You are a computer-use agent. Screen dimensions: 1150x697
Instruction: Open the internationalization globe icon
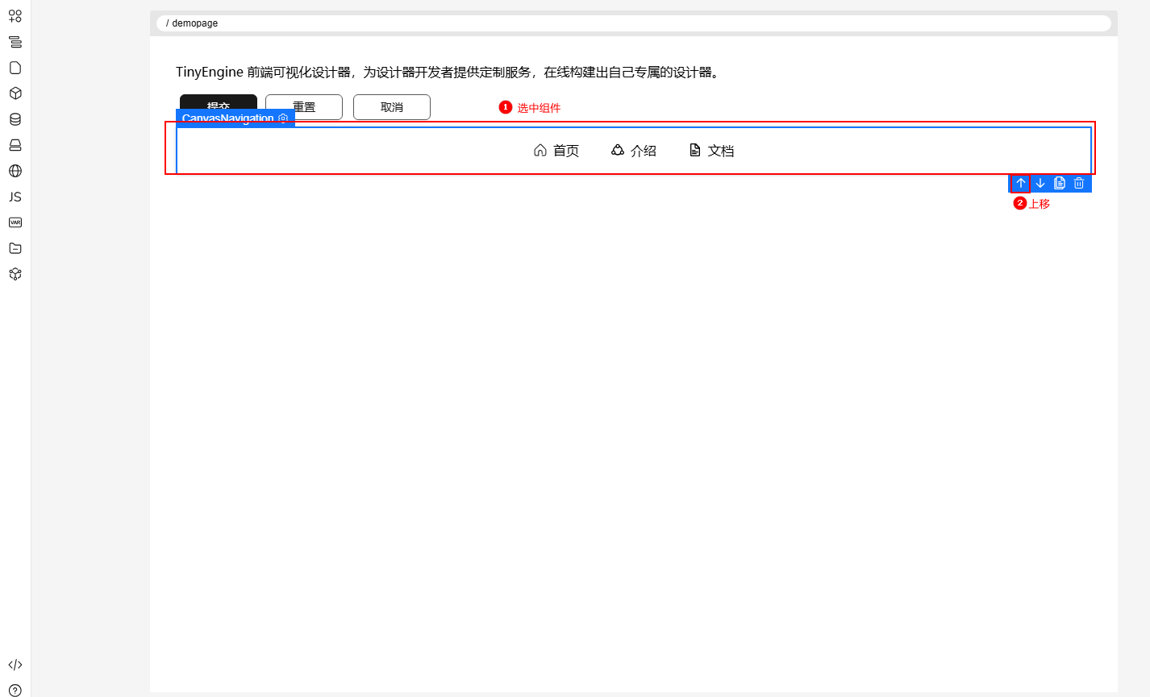pos(15,171)
